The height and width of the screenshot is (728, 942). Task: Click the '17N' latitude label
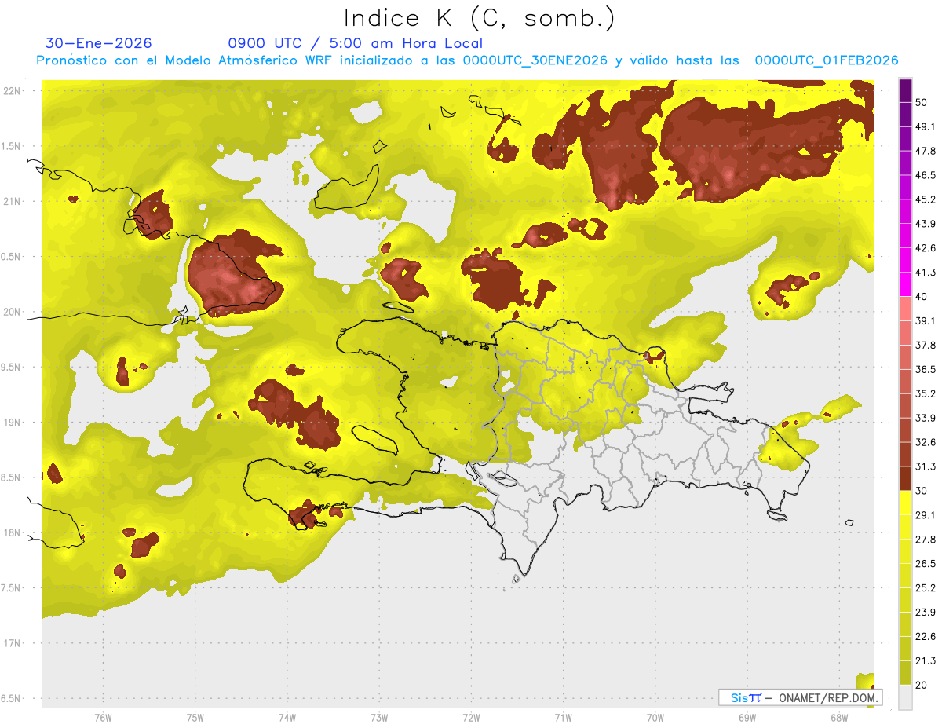tap(13, 643)
